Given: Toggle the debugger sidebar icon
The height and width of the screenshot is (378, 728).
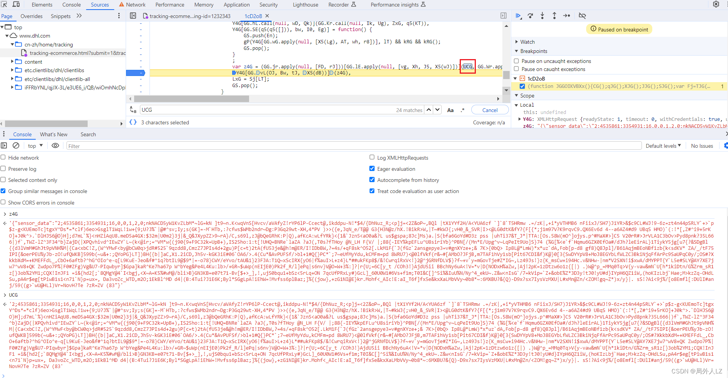Looking at the screenshot, I should click(x=504, y=16).
